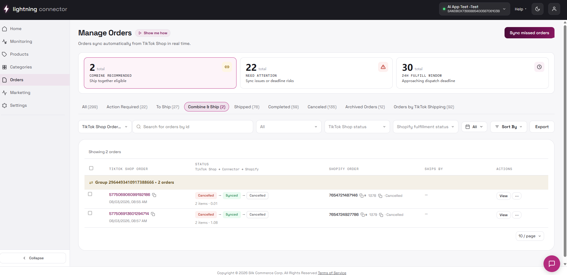This screenshot has width=567, height=275.
Task: Click the clock icon on 24H Fulfill Window card
Action: [539, 67]
